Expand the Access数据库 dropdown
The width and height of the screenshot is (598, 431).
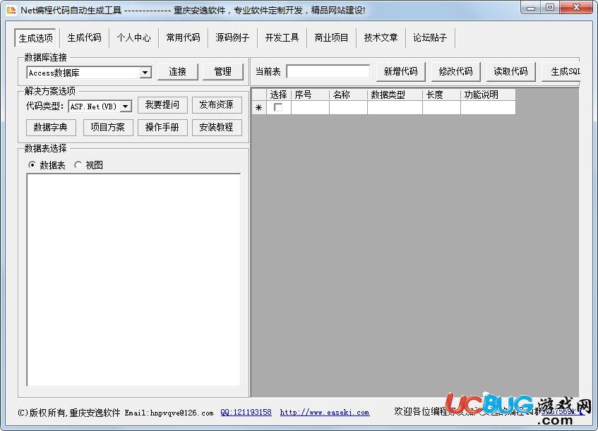coord(145,73)
